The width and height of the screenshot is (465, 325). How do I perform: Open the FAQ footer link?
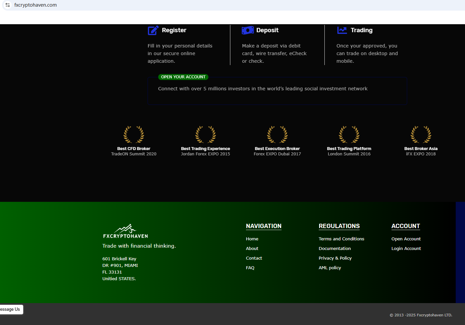250,268
